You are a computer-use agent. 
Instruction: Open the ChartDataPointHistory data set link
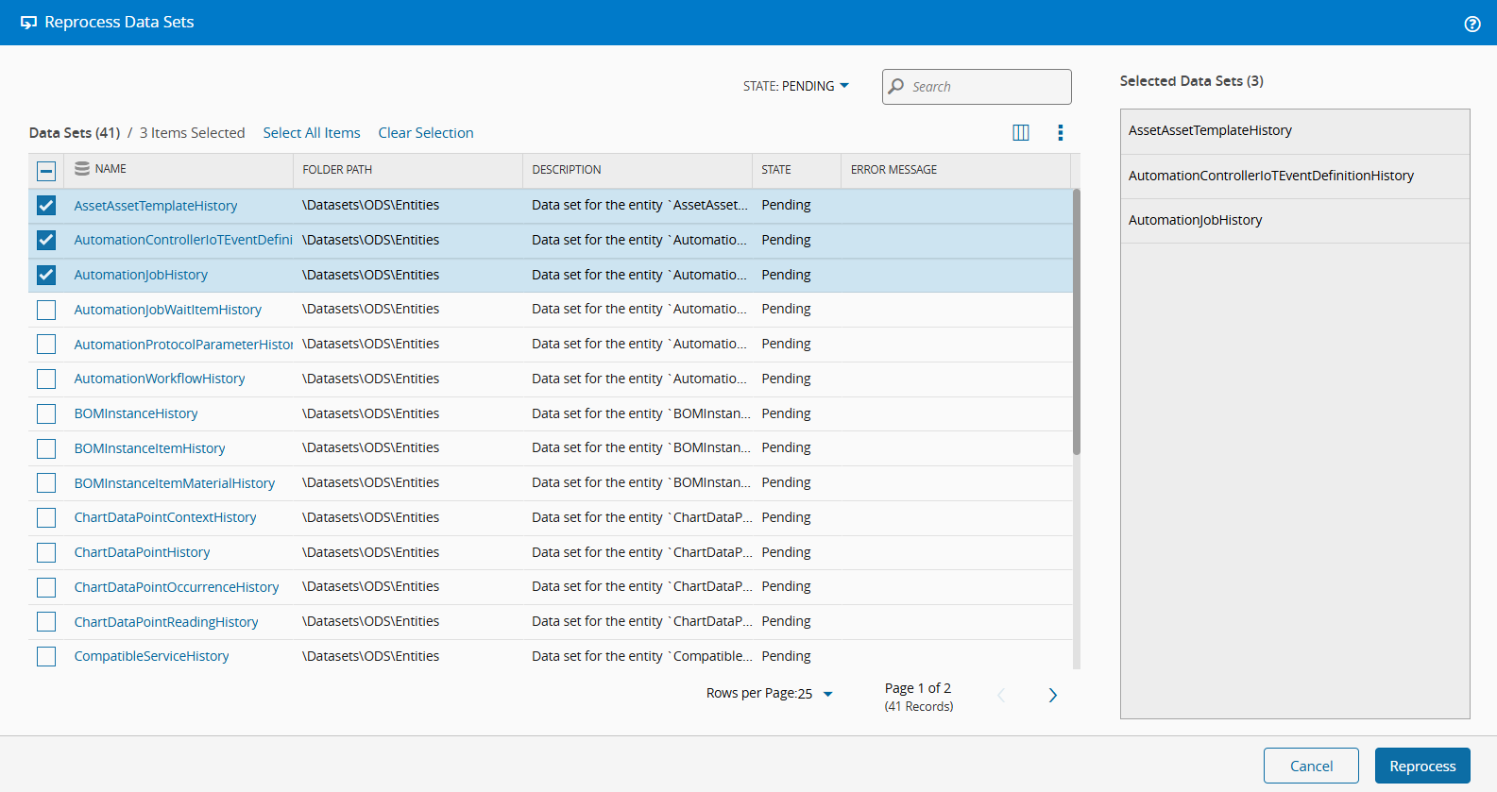(x=142, y=552)
